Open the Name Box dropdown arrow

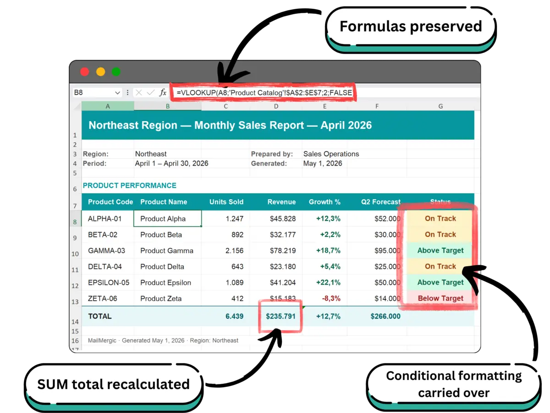[x=117, y=93]
